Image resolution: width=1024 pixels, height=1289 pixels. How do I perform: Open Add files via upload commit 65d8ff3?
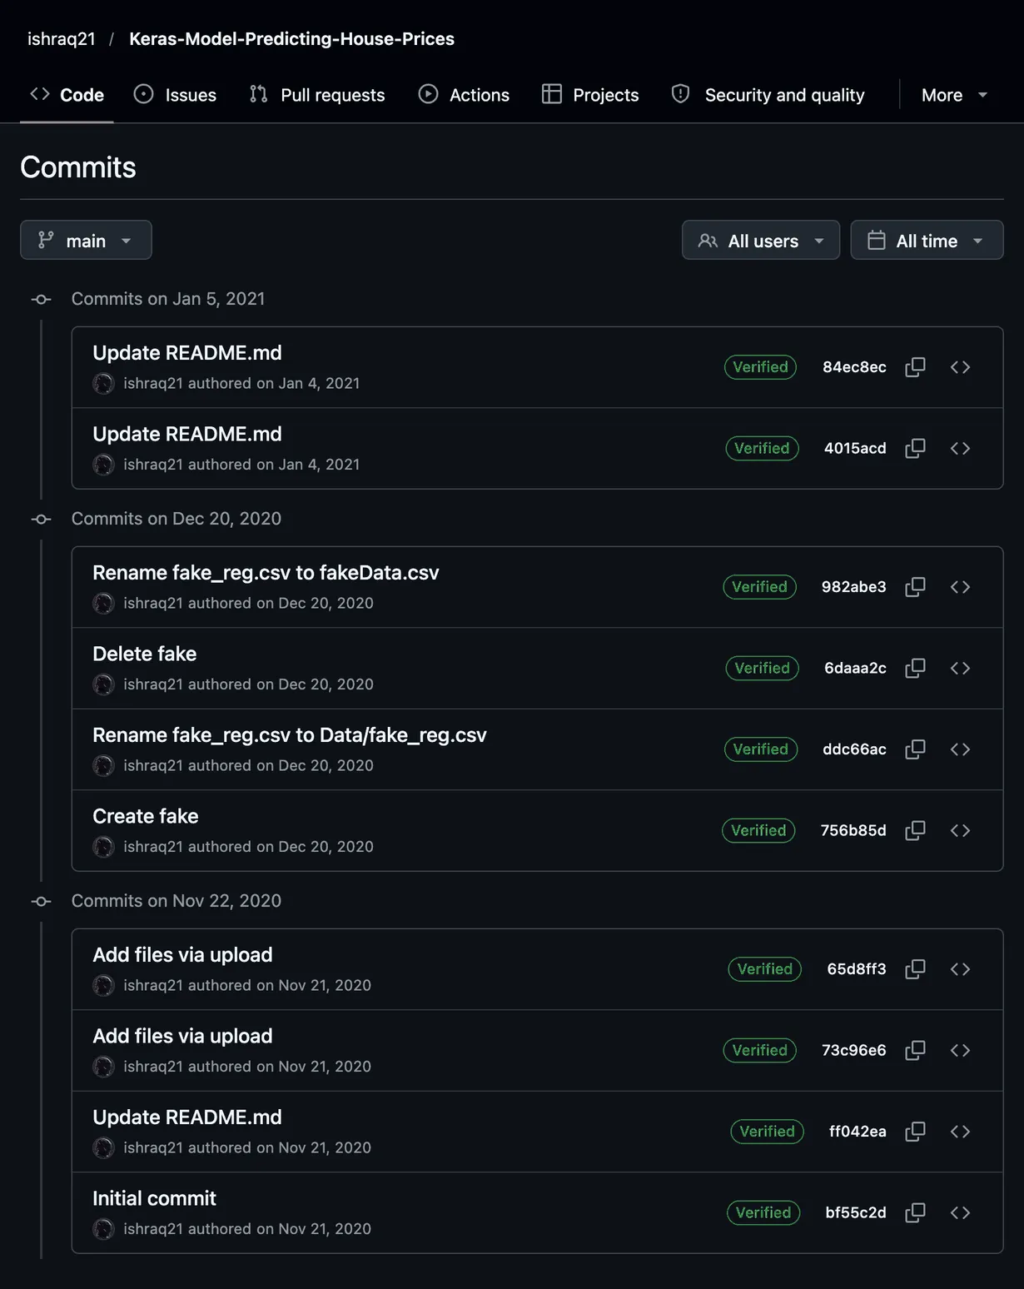tap(182, 955)
